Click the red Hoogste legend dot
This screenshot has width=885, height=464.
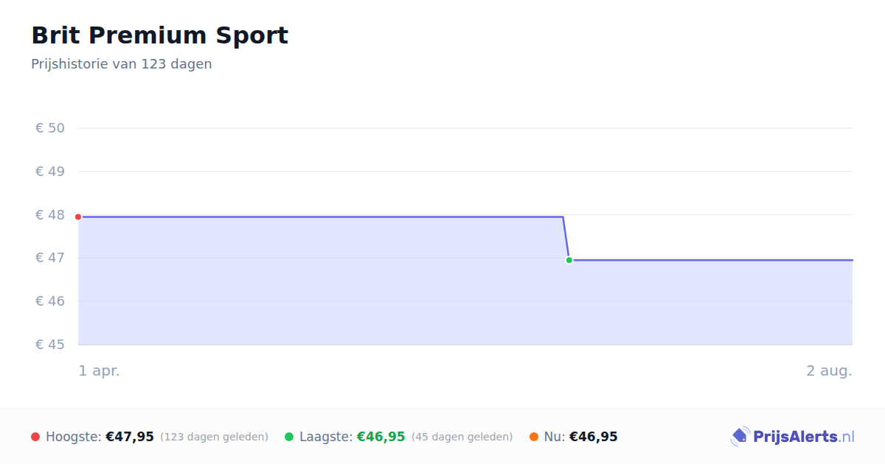point(35,437)
